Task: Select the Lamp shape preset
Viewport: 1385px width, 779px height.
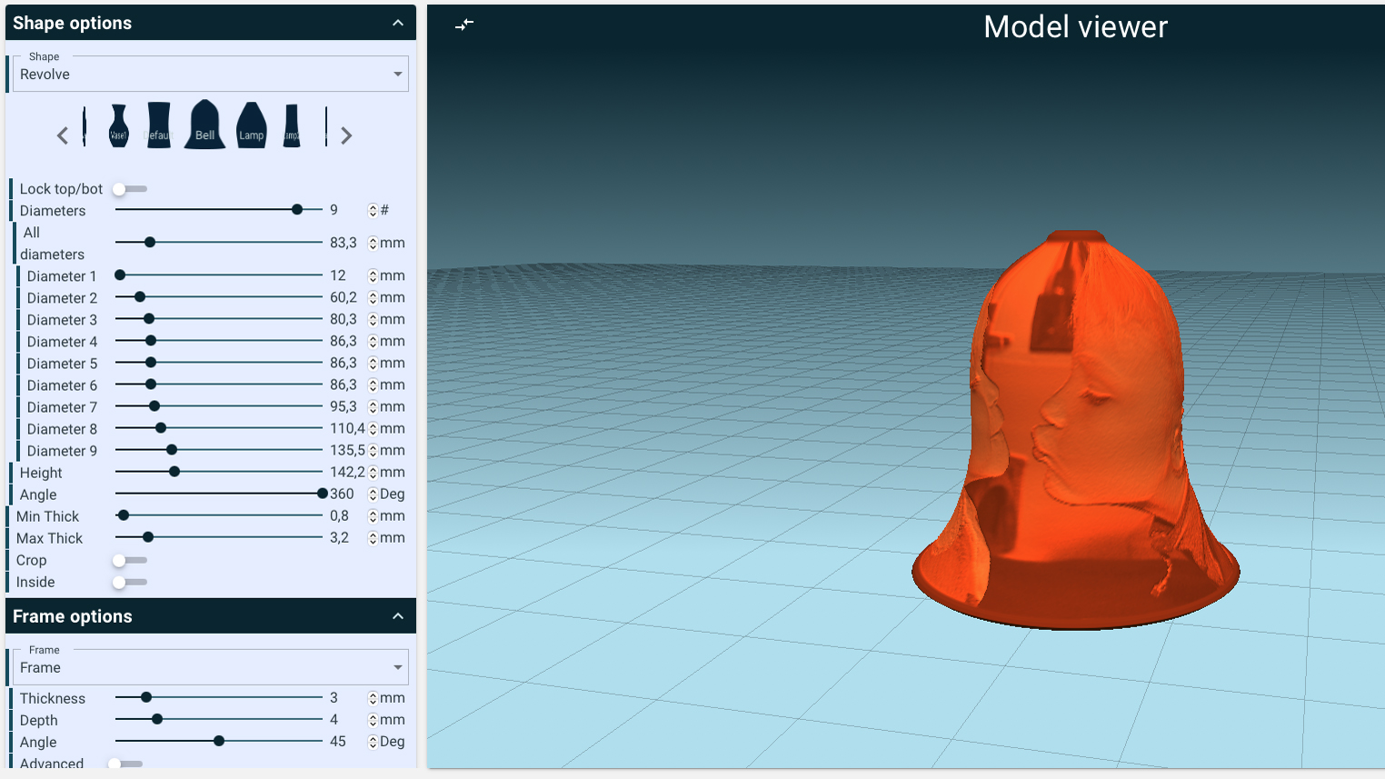Action: coord(251,125)
